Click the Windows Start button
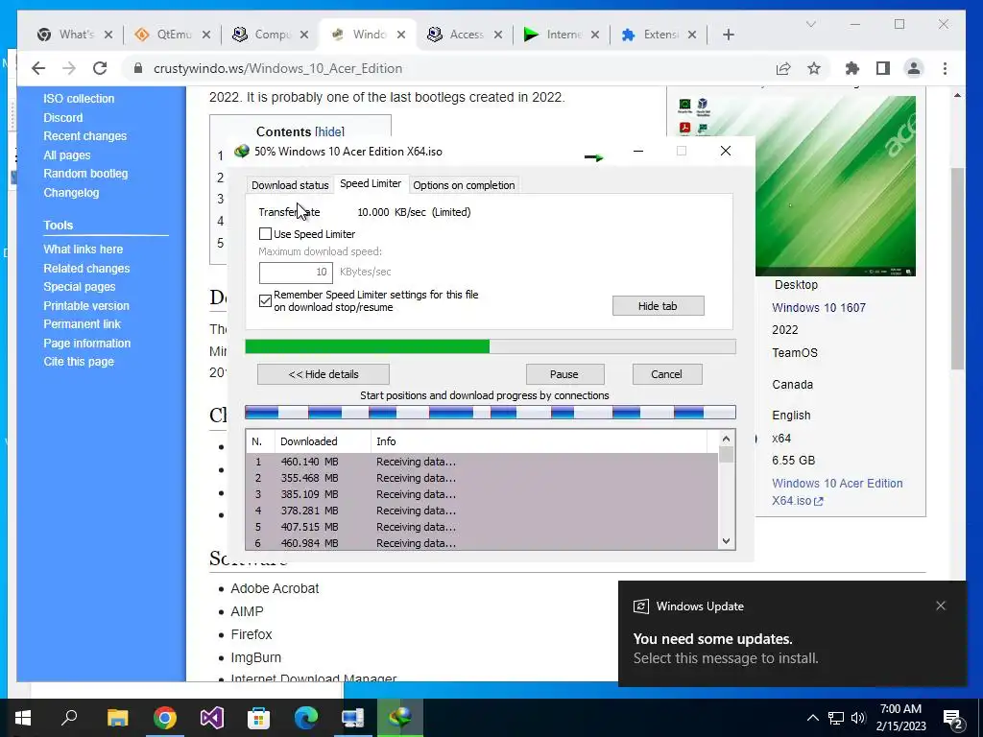 [x=23, y=718]
